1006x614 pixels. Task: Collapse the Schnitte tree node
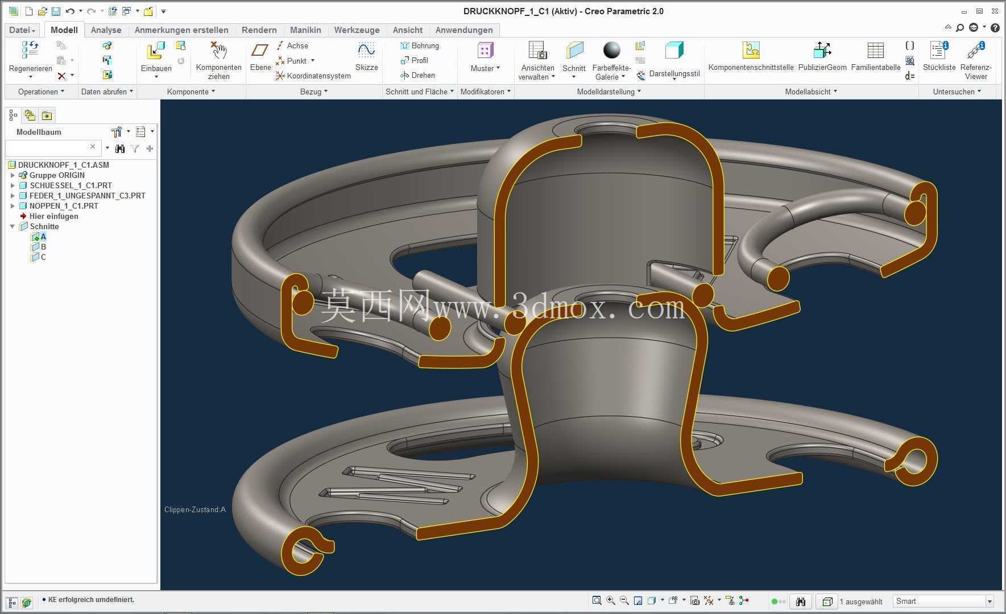[x=13, y=226]
